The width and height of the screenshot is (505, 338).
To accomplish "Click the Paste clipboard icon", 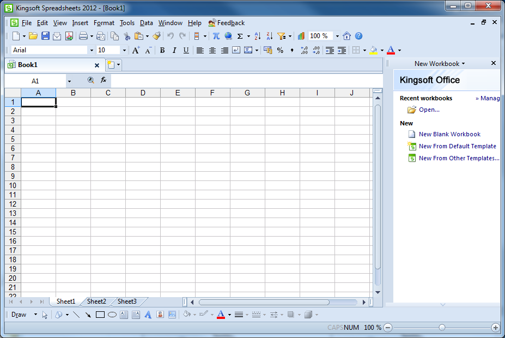I will [139, 36].
